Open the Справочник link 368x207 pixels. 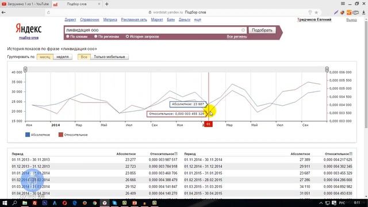pos(90,20)
